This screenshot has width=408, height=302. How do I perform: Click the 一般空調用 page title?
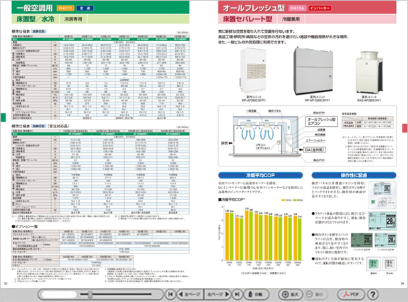pos(35,8)
